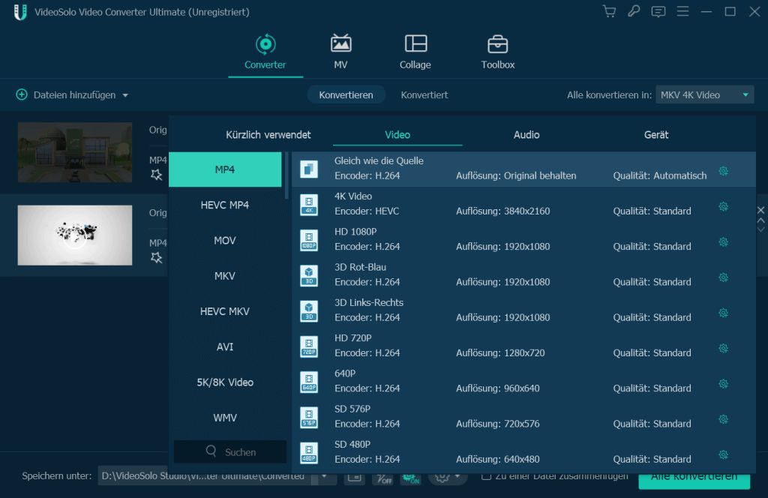Click 'Qualität: Automatisch' text

pos(660,175)
